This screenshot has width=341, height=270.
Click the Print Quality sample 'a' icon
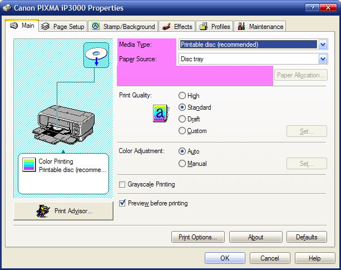[161, 113]
